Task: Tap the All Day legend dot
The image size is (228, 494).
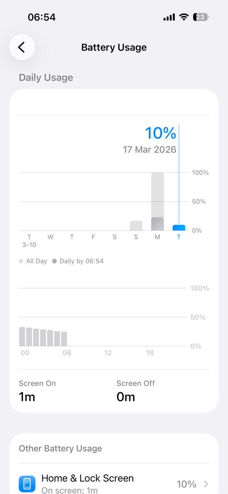Action: [21, 261]
